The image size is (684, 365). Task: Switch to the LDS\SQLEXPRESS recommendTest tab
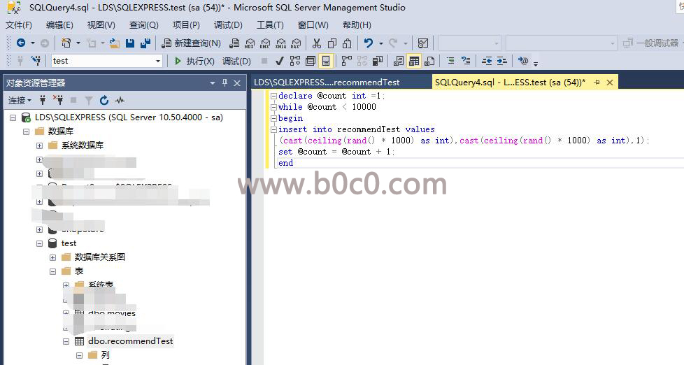(327, 82)
